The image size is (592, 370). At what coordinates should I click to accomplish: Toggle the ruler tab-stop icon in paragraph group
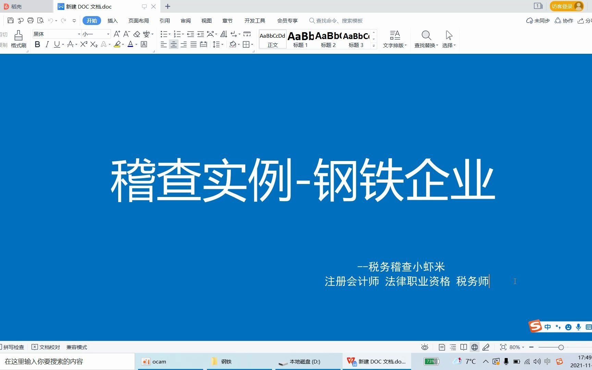[x=247, y=34]
